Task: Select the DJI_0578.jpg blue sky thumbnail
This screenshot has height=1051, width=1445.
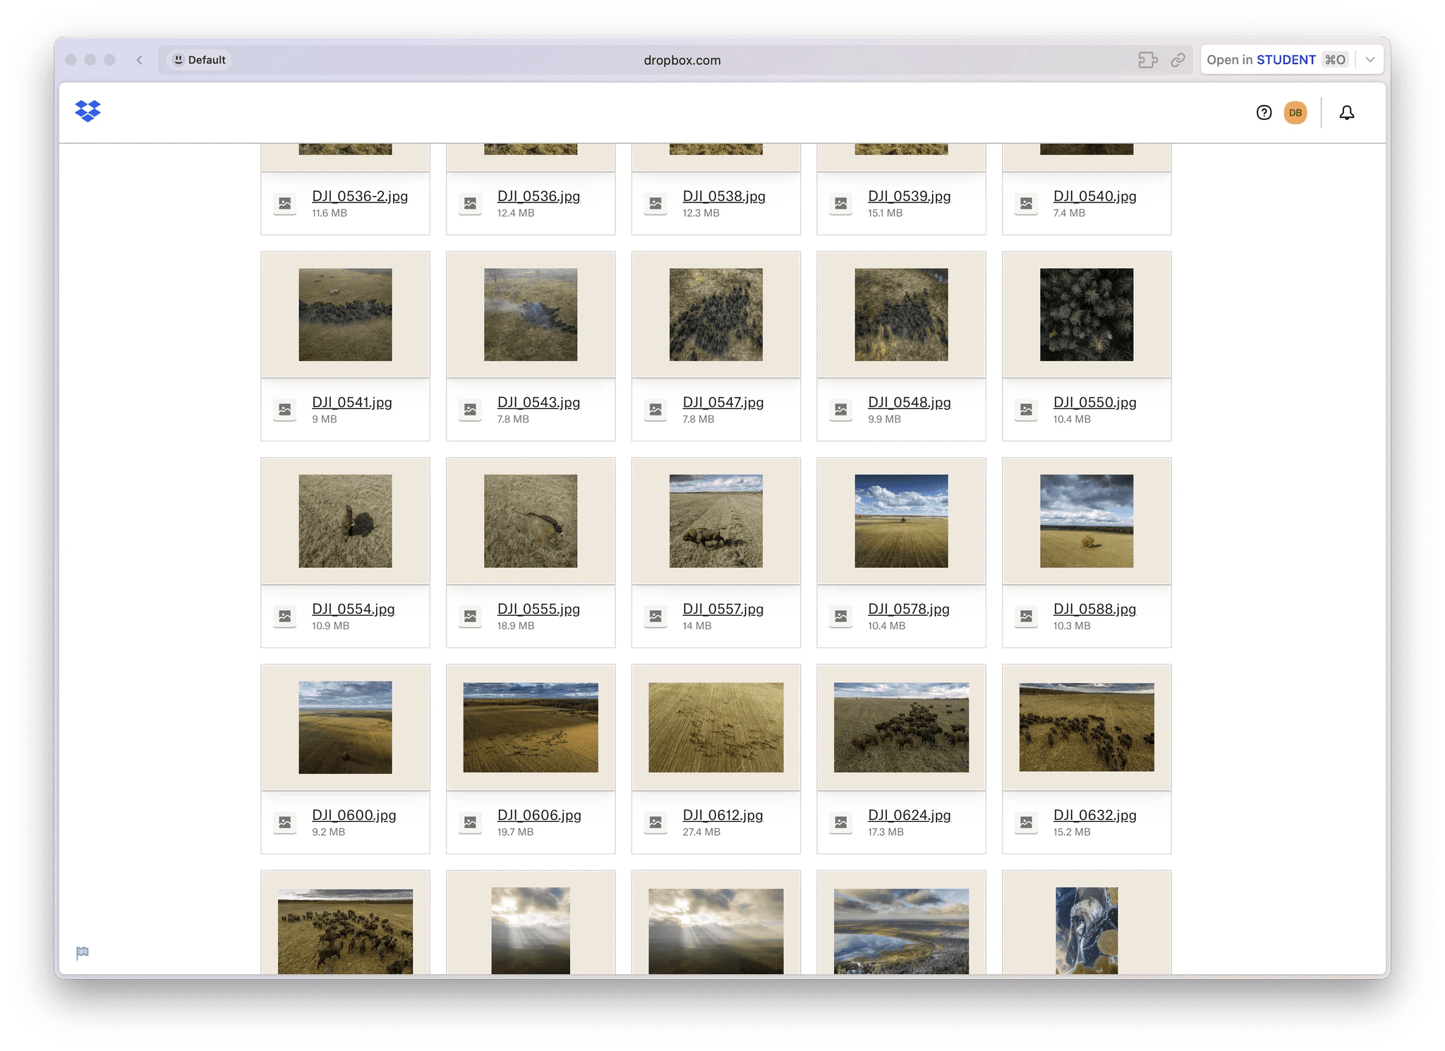Action: point(901,521)
